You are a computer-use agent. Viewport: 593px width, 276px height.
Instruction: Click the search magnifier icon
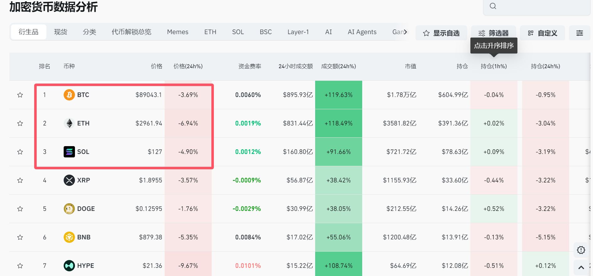pyautogui.click(x=493, y=6)
